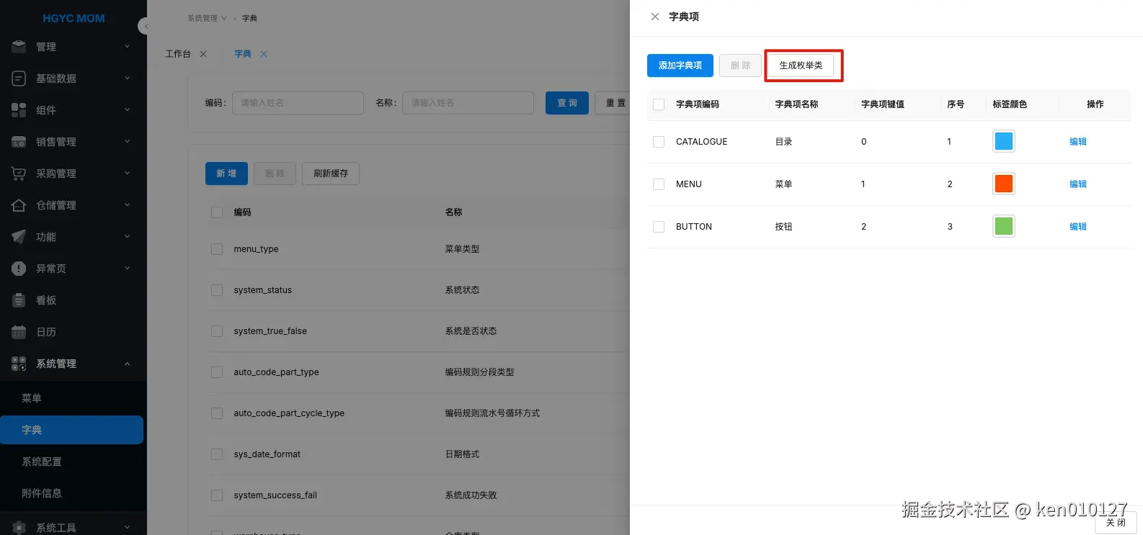The width and height of the screenshot is (1143, 535).
Task: Click the 新增 button
Action: (226, 174)
